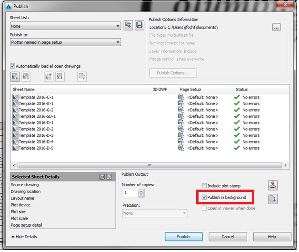
Task: Click No errors status for Template 2016-D-3
Action: click(251, 135)
